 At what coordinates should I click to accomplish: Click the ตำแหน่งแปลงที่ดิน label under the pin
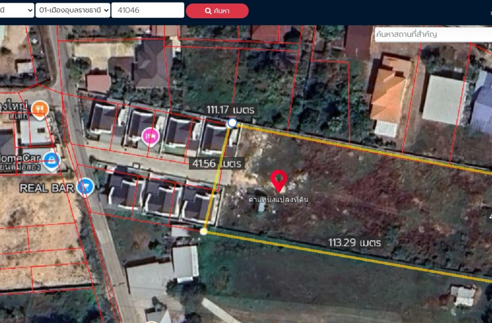pyautogui.click(x=278, y=199)
